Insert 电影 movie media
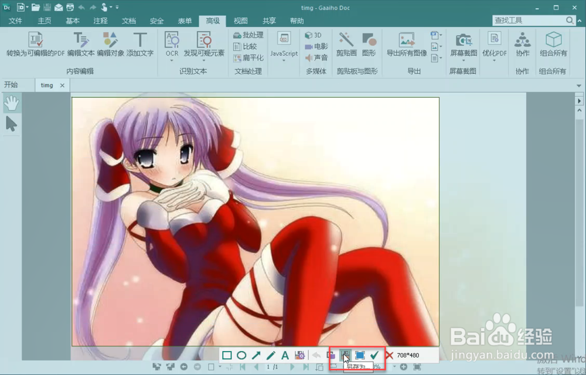586x375 pixels. (x=316, y=47)
